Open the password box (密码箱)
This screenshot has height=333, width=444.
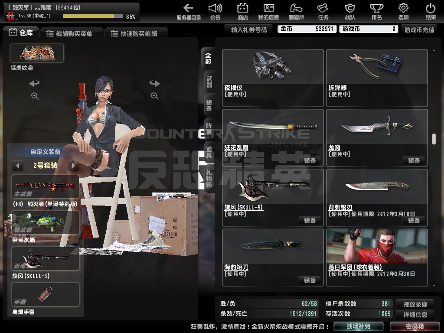[415, 326]
